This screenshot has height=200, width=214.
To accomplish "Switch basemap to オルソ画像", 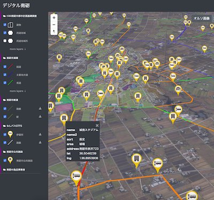I will 202,18.
